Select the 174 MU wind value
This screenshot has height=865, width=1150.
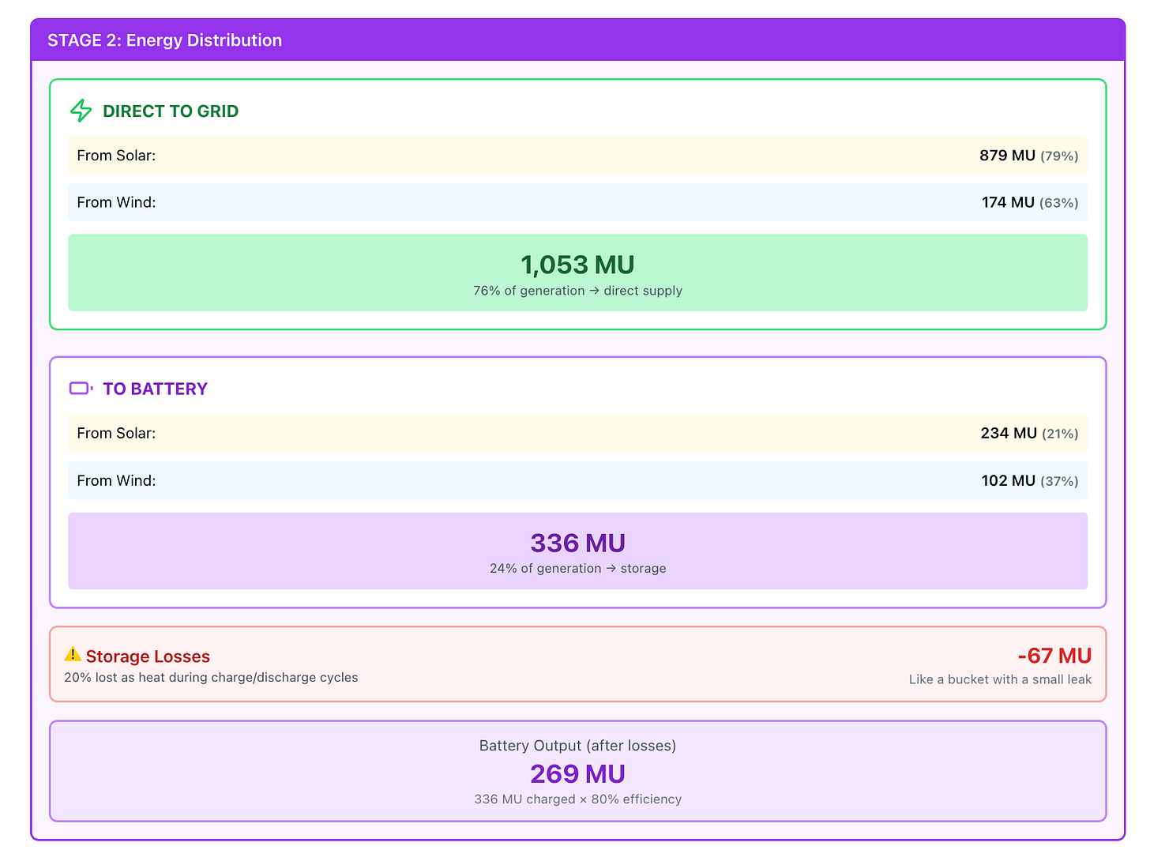[1008, 202]
